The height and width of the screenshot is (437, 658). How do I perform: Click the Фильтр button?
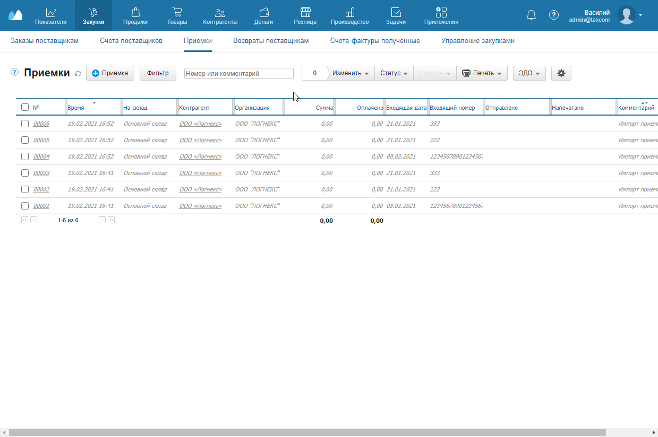point(158,73)
